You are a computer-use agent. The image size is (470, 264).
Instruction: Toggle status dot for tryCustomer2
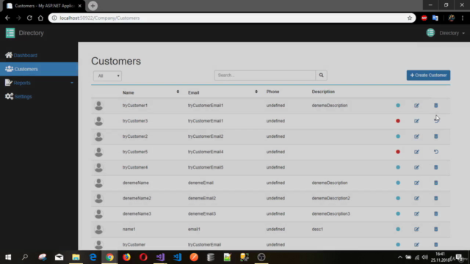(398, 136)
